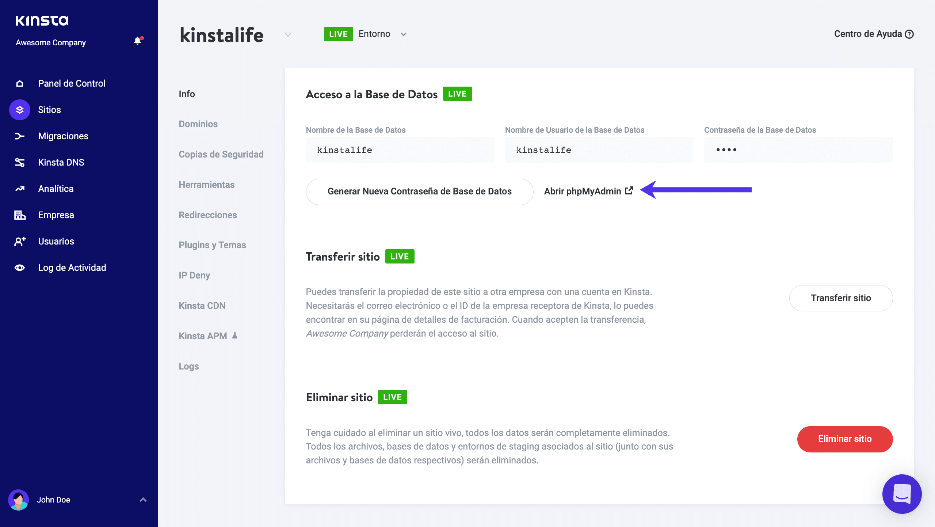This screenshot has height=527, width=935.
Task: Open the Dominios tab
Action: click(x=198, y=124)
